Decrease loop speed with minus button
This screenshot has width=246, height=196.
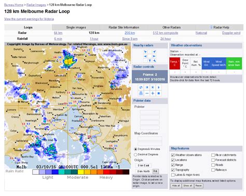tap(147, 94)
